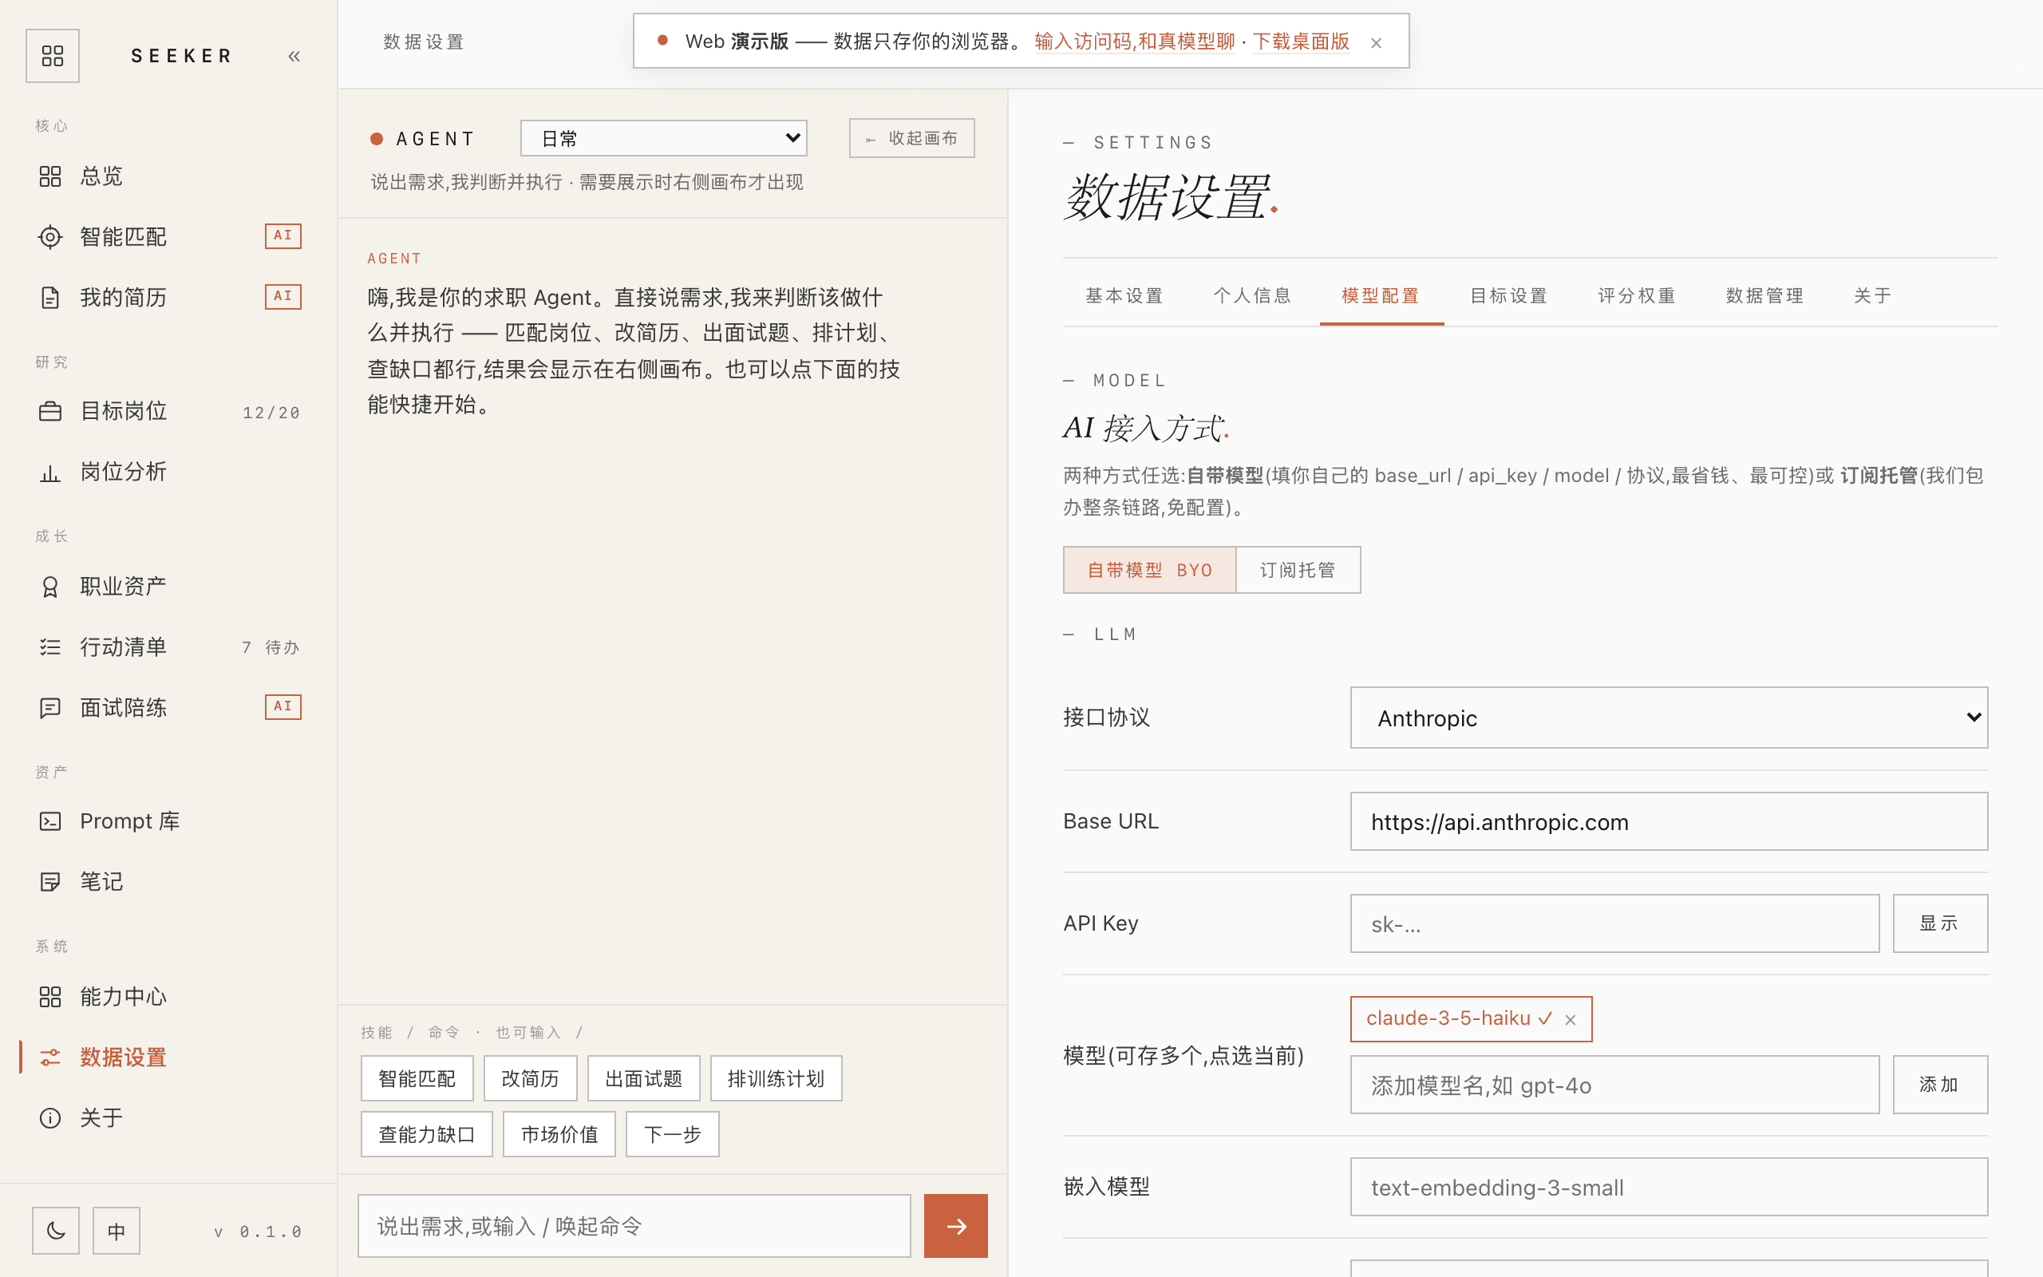Toggle dark mode moon icon
Image resolution: width=2043 pixels, height=1277 pixels.
tap(56, 1231)
